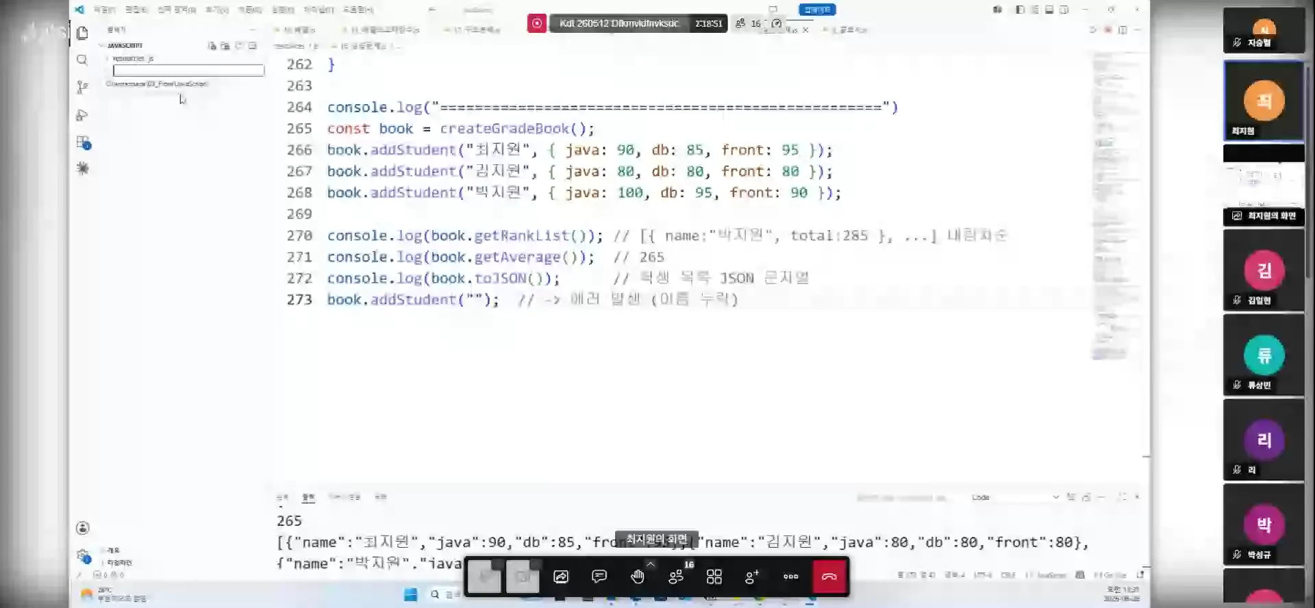
Task: Close the active editor tab
Action: [x=805, y=30]
